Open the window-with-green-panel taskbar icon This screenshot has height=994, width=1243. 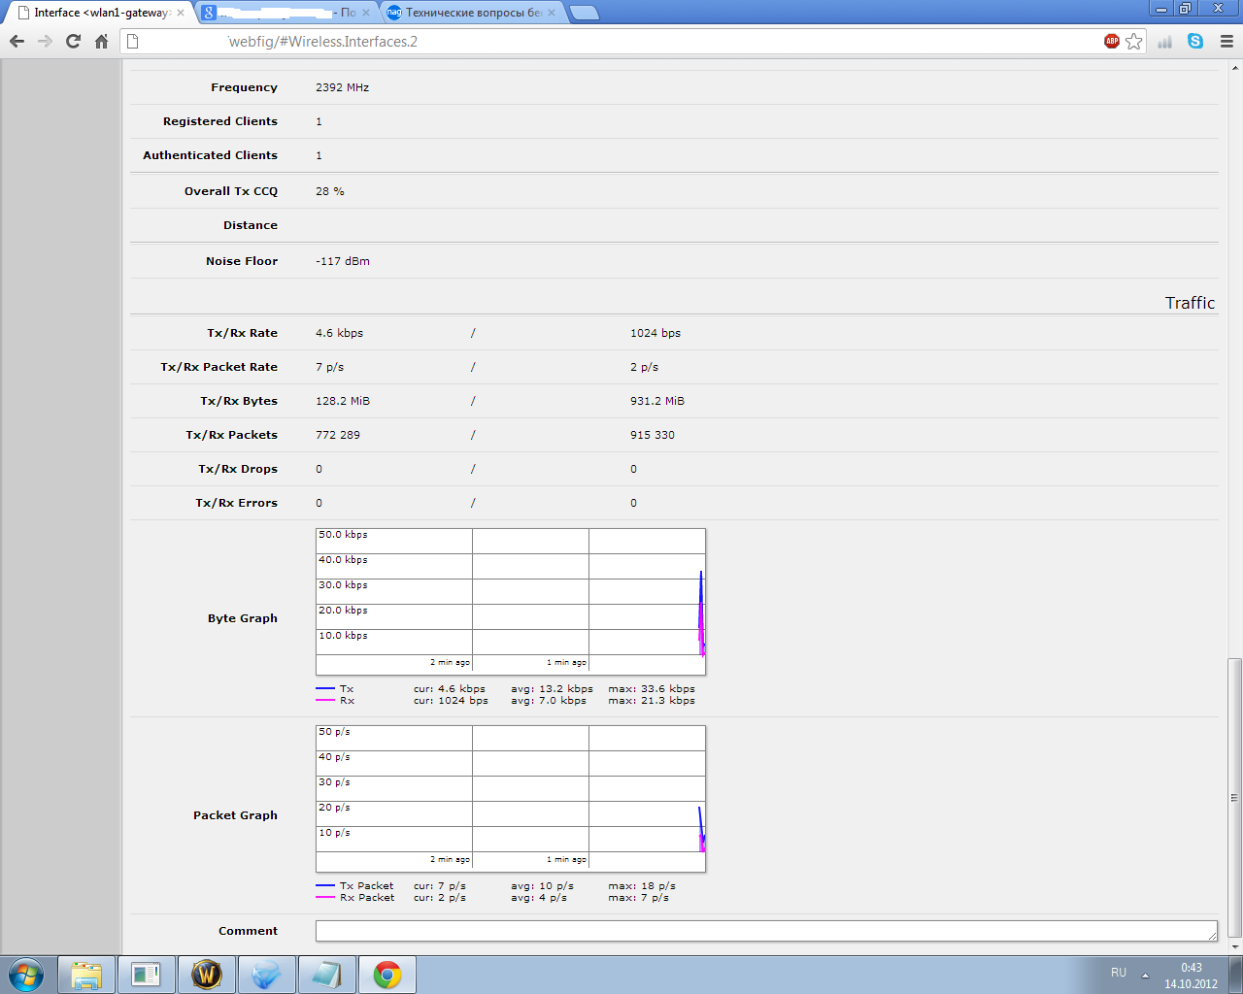tap(147, 974)
